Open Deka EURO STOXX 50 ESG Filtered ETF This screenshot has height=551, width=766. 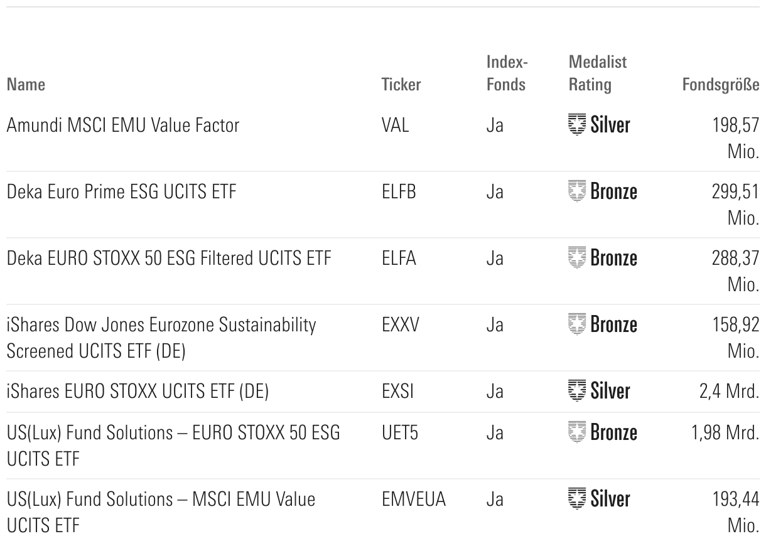[x=168, y=258]
